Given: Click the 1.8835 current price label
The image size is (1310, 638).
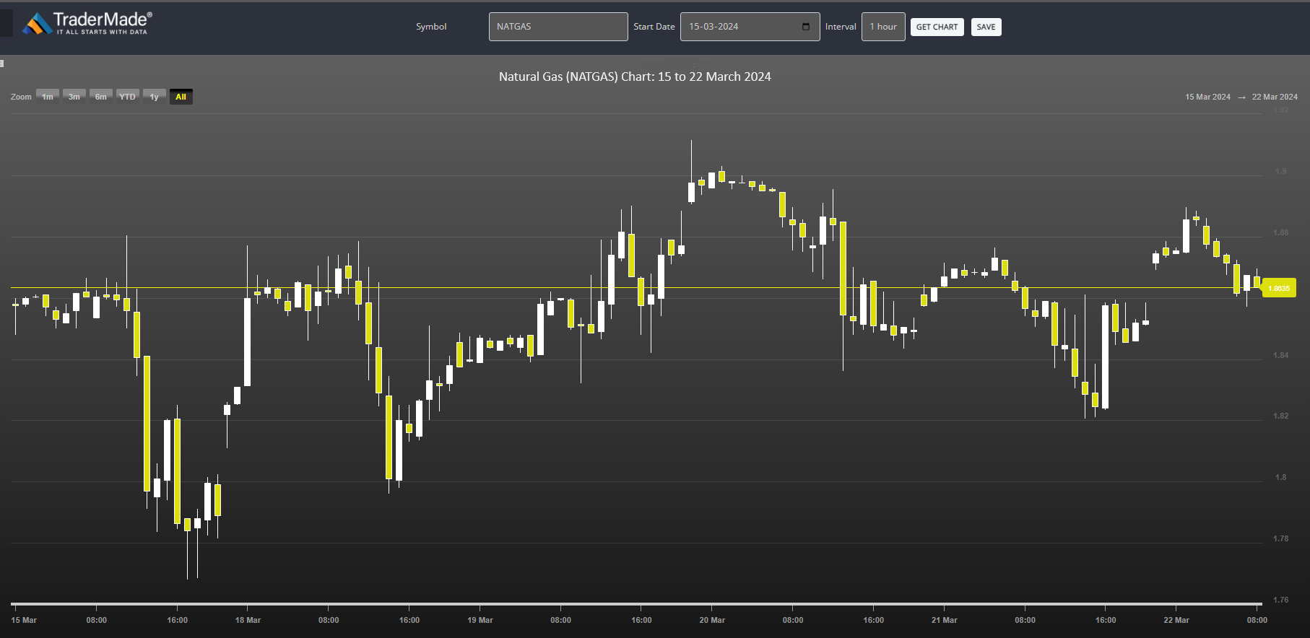Looking at the screenshot, I should click(x=1279, y=288).
